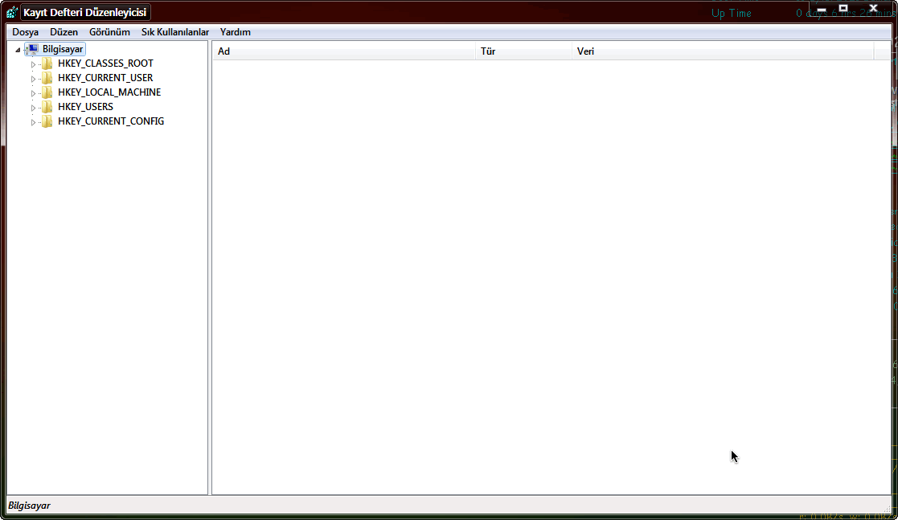
Task: Expand the HKEY_CURRENT_USER key
Action: [33, 79]
